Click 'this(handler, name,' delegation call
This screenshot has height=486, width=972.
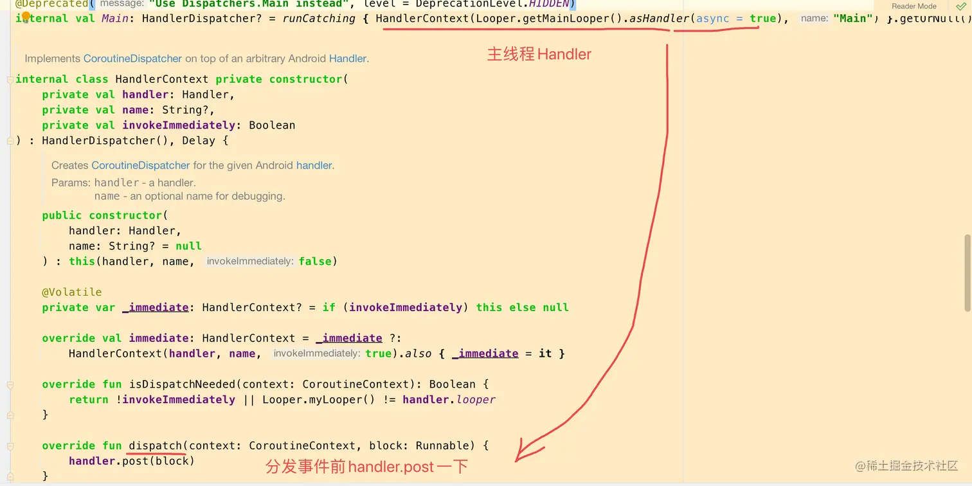(x=132, y=262)
